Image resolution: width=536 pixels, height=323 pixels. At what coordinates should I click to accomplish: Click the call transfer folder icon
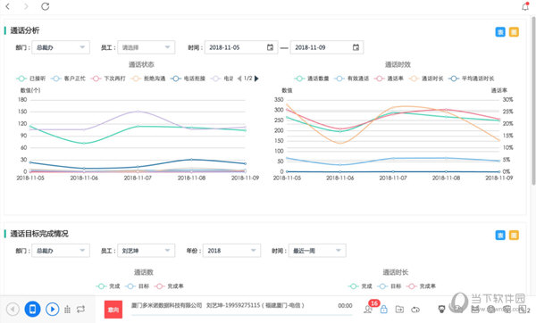tap(399, 310)
